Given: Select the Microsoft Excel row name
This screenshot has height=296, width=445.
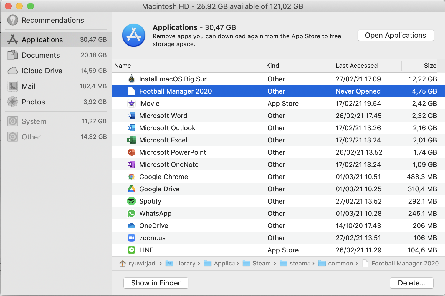Looking at the screenshot, I should 163,140.
